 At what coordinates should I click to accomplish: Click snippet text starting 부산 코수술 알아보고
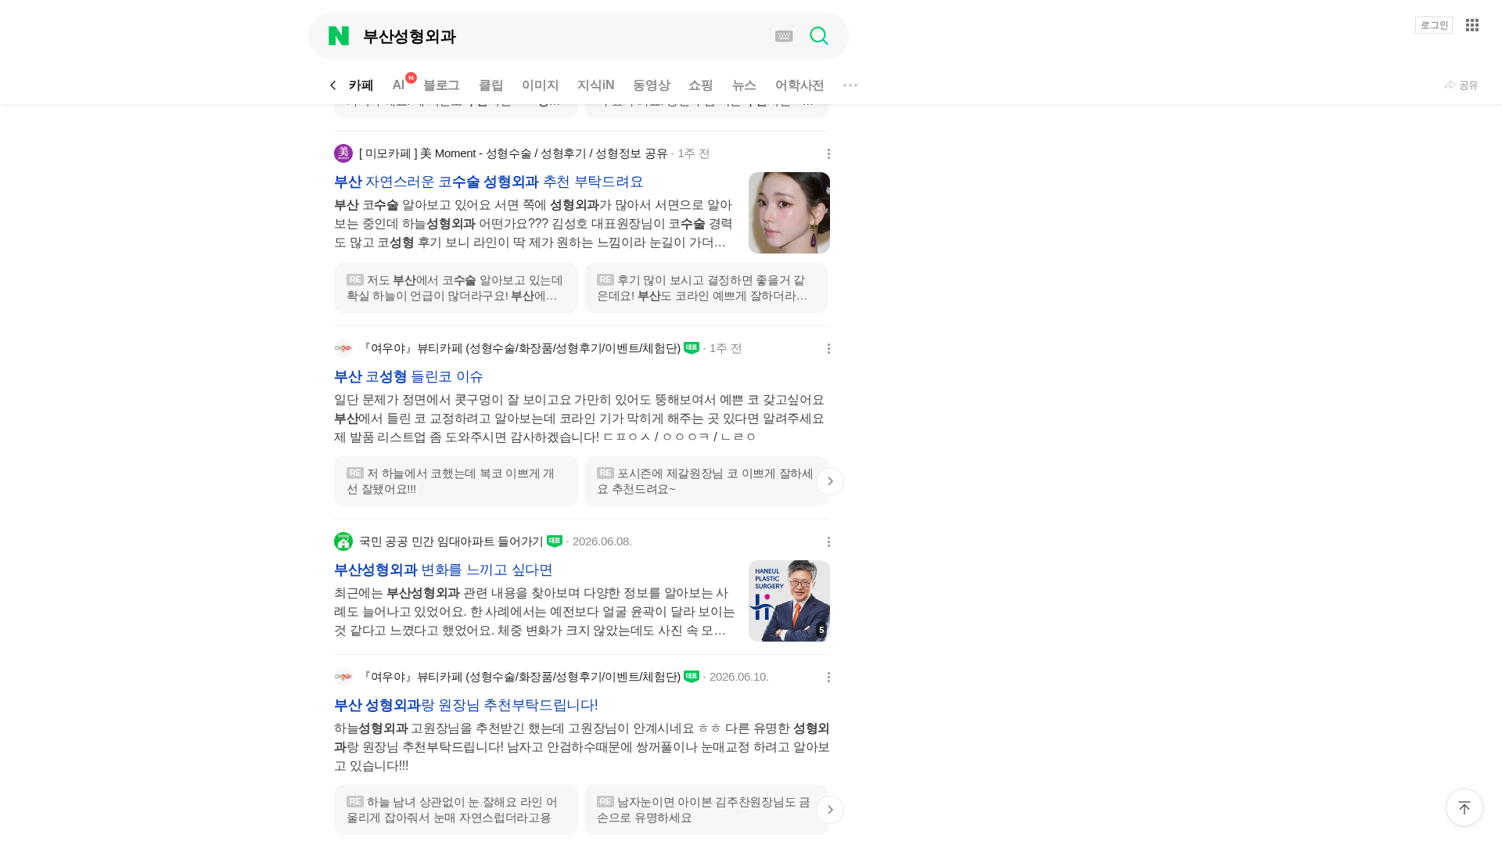click(534, 224)
